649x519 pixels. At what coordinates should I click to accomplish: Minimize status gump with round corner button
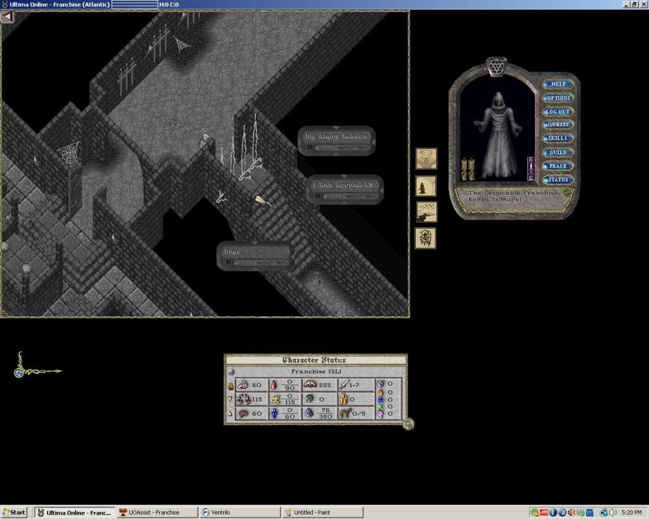(x=408, y=424)
